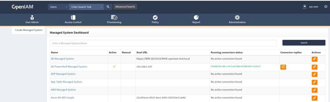Image resolution: width=330 pixels, height=102 pixels.
Task: Click the Report pie chart icon
Action: pos(196,17)
